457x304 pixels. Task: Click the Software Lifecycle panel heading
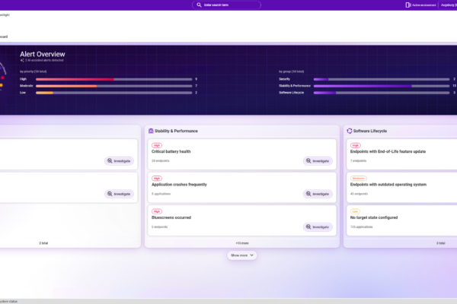click(x=370, y=131)
